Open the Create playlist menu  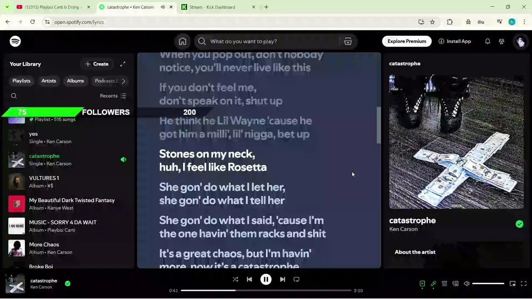[x=97, y=64]
